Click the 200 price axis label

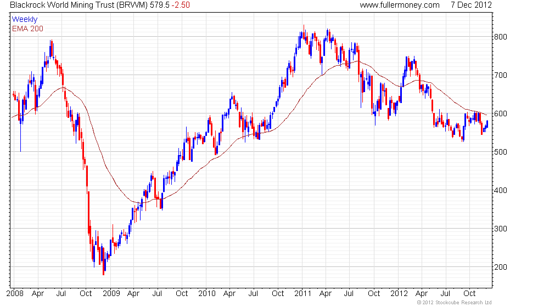click(501, 268)
